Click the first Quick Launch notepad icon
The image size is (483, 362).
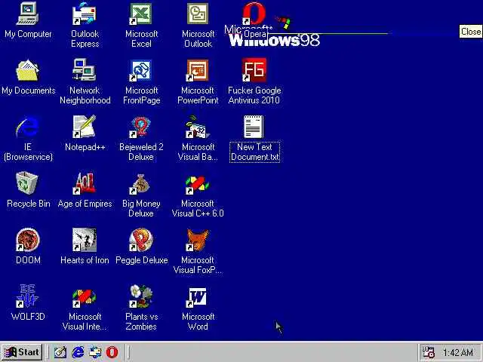click(x=60, y=352)
